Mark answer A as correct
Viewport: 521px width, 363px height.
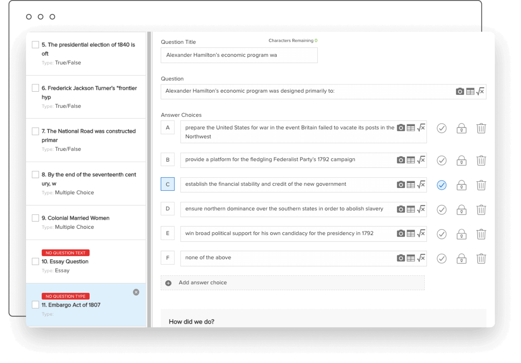(x=442, y=128)
